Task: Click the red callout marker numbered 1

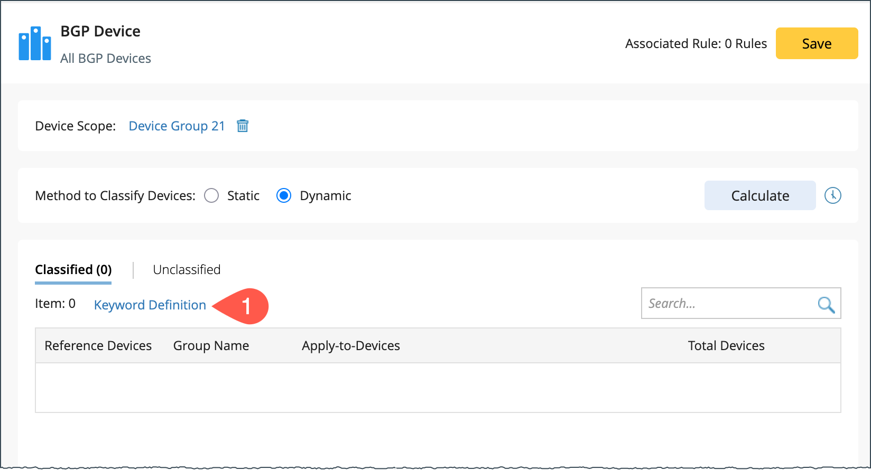Action: tap(245, 306)
